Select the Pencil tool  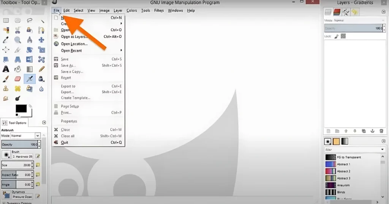[41, 69]
